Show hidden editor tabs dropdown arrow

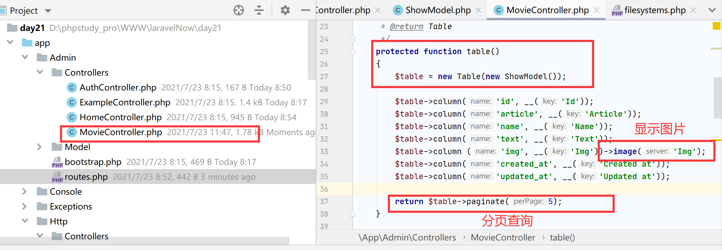tap(712, 10)
